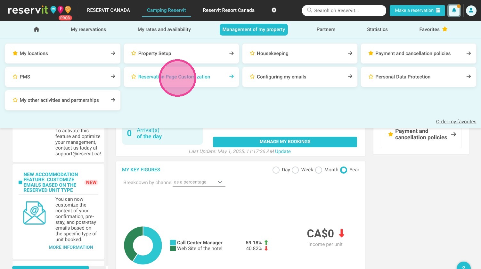The image size is (481, 269).
Task: Toggle favorite star for PMS
Action: (x=15, y=77)
